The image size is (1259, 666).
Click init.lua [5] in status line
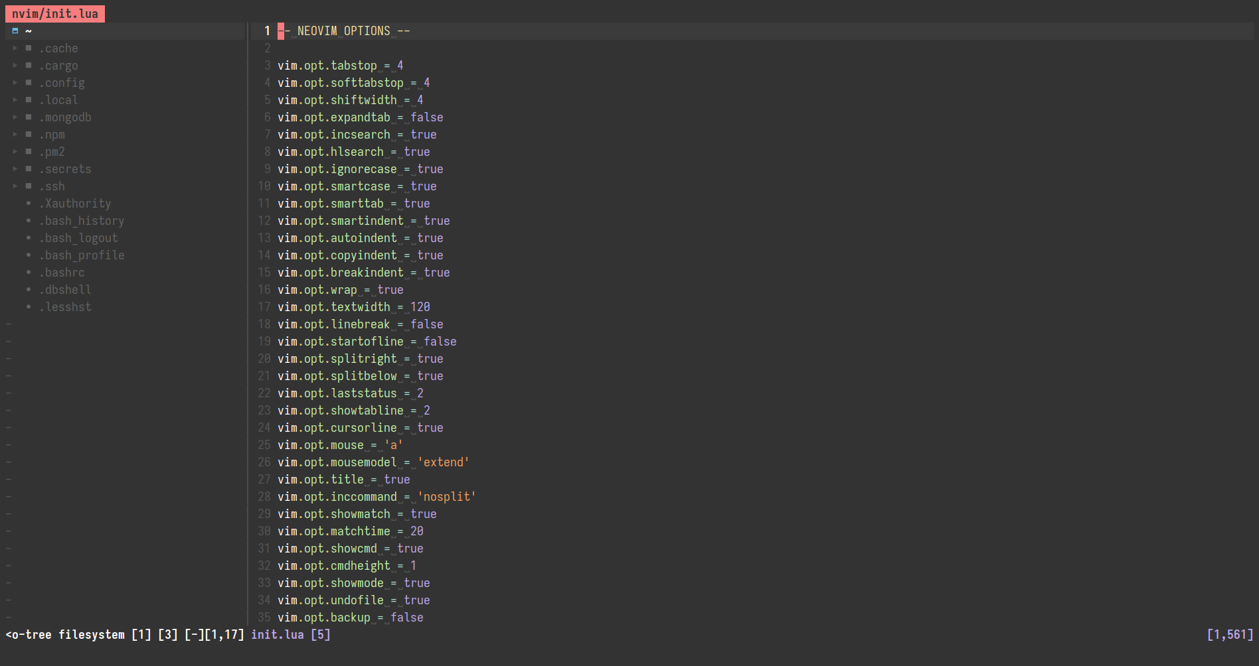pos(291,634)
